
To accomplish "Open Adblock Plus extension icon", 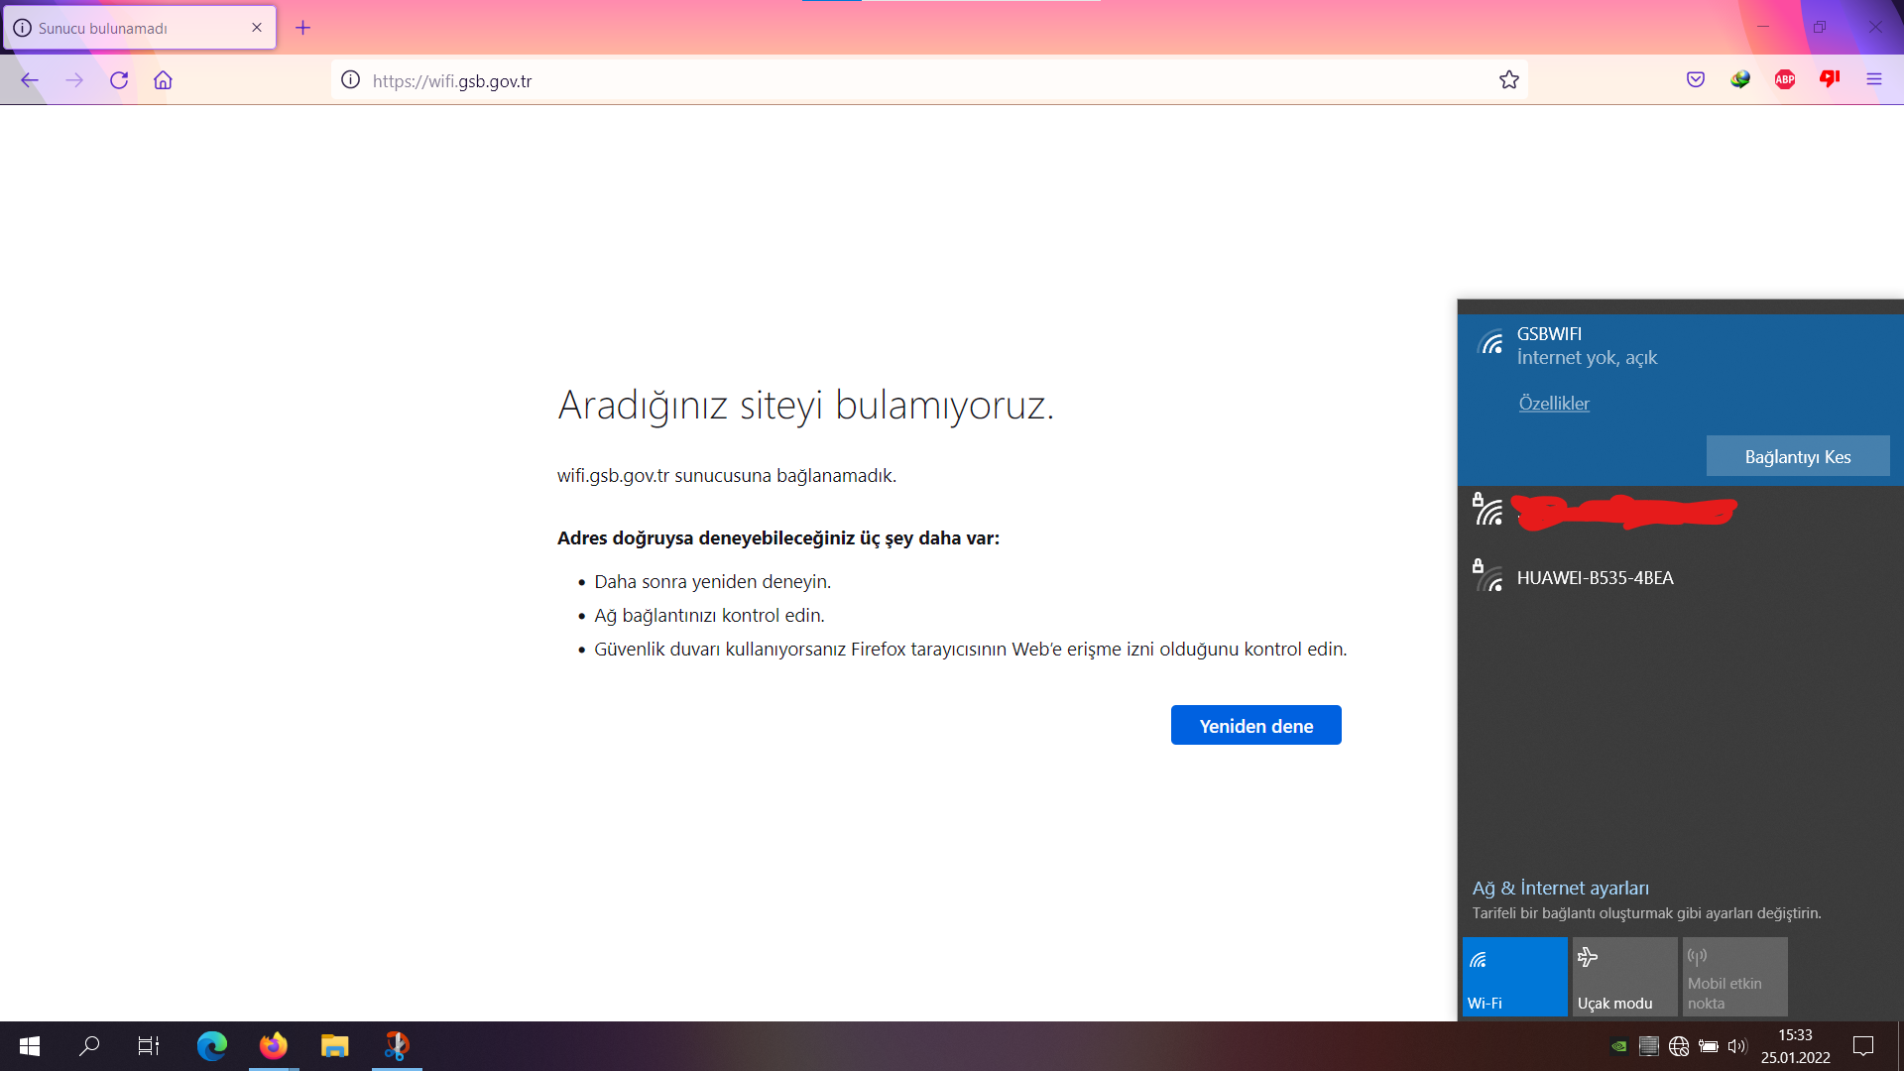I will [x=1784, y=80].
